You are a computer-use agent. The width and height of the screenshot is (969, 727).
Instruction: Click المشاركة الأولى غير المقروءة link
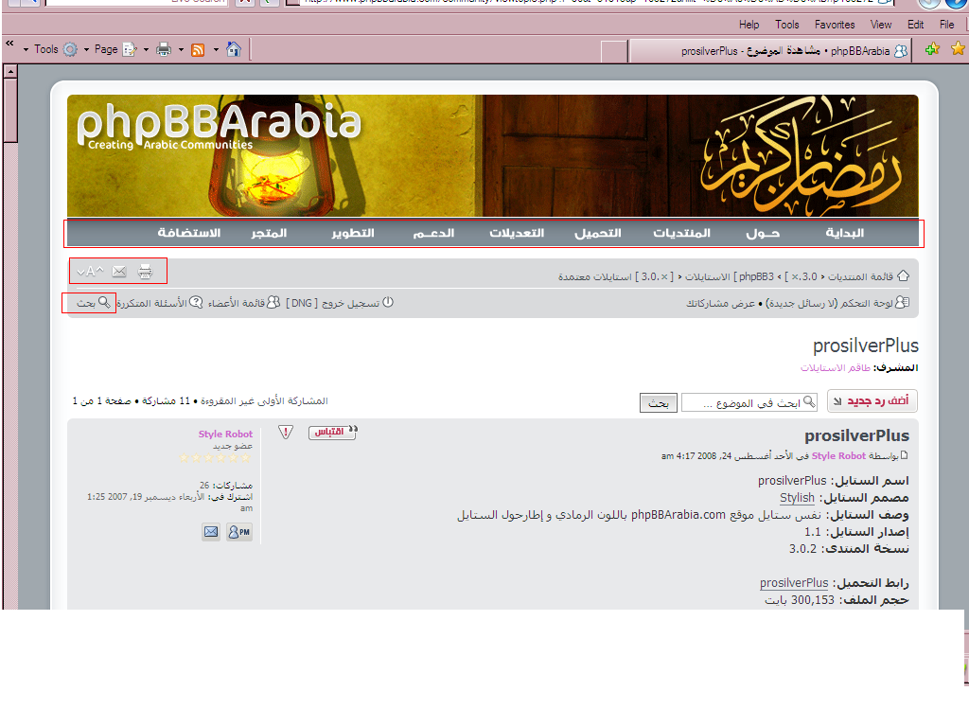click(x=264, y=400)
